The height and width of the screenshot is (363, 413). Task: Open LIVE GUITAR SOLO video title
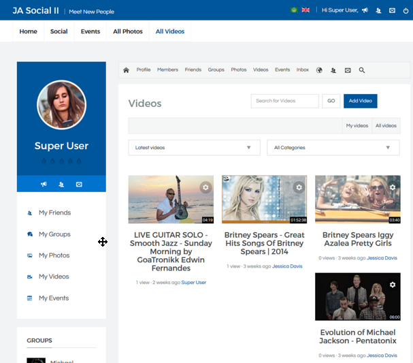click(171, 251)
